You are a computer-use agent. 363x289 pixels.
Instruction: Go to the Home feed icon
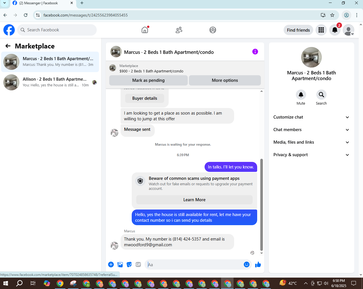pyautogui.click(x=145, y=30)
